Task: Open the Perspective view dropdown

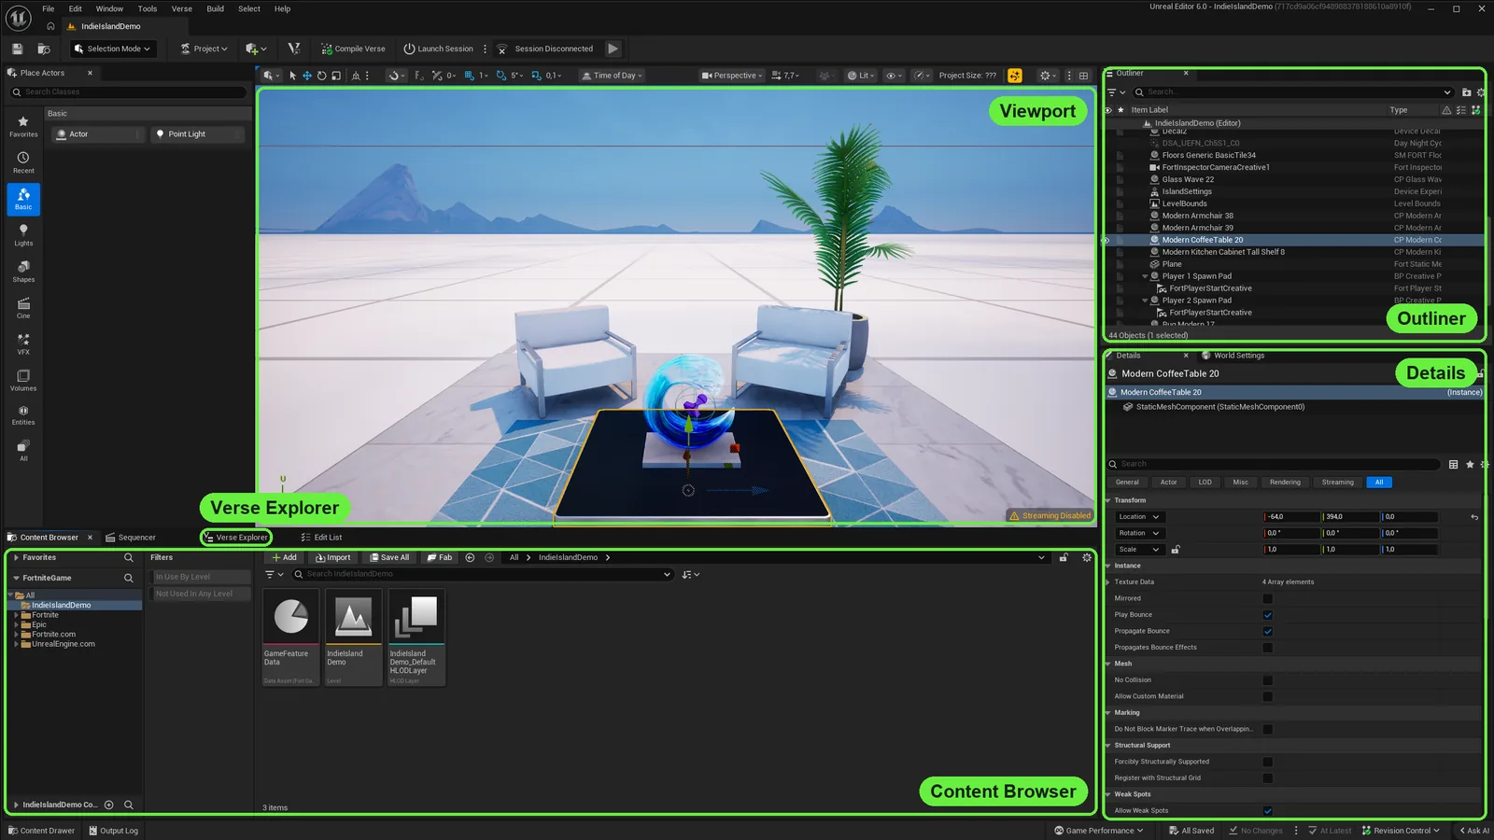Action: coord(733,76)
